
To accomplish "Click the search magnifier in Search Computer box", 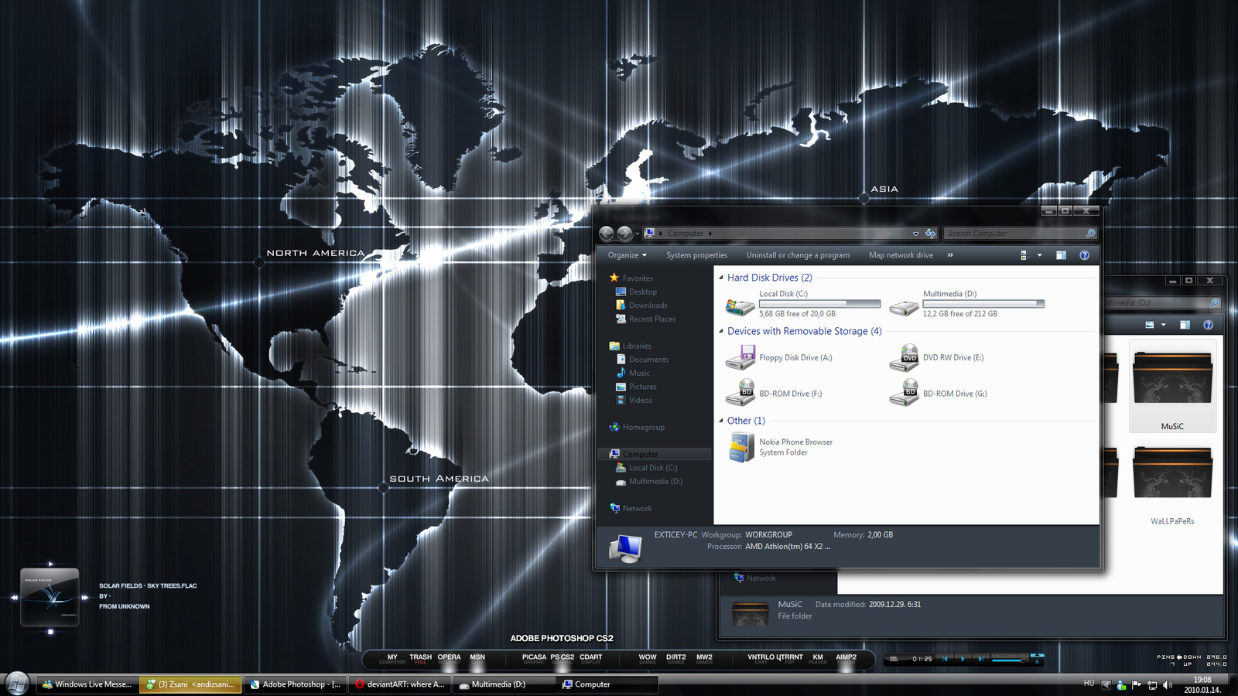I will pos(1090,233).
